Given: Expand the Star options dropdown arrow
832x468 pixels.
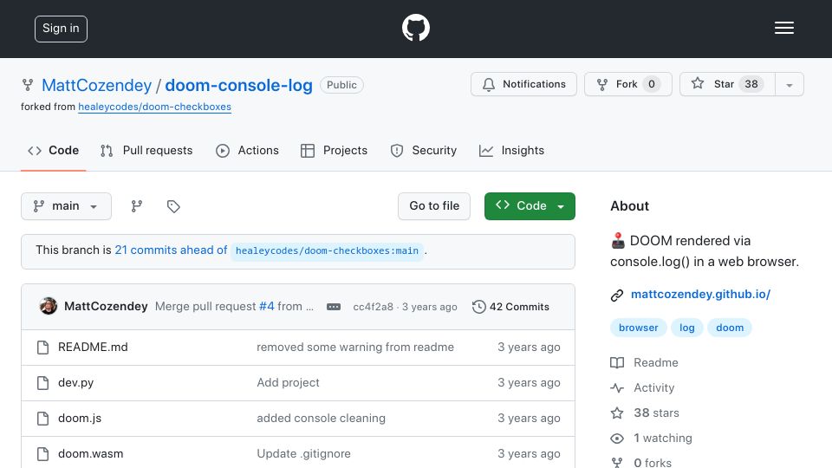Looking at the screenshot, I should (789, 84).
